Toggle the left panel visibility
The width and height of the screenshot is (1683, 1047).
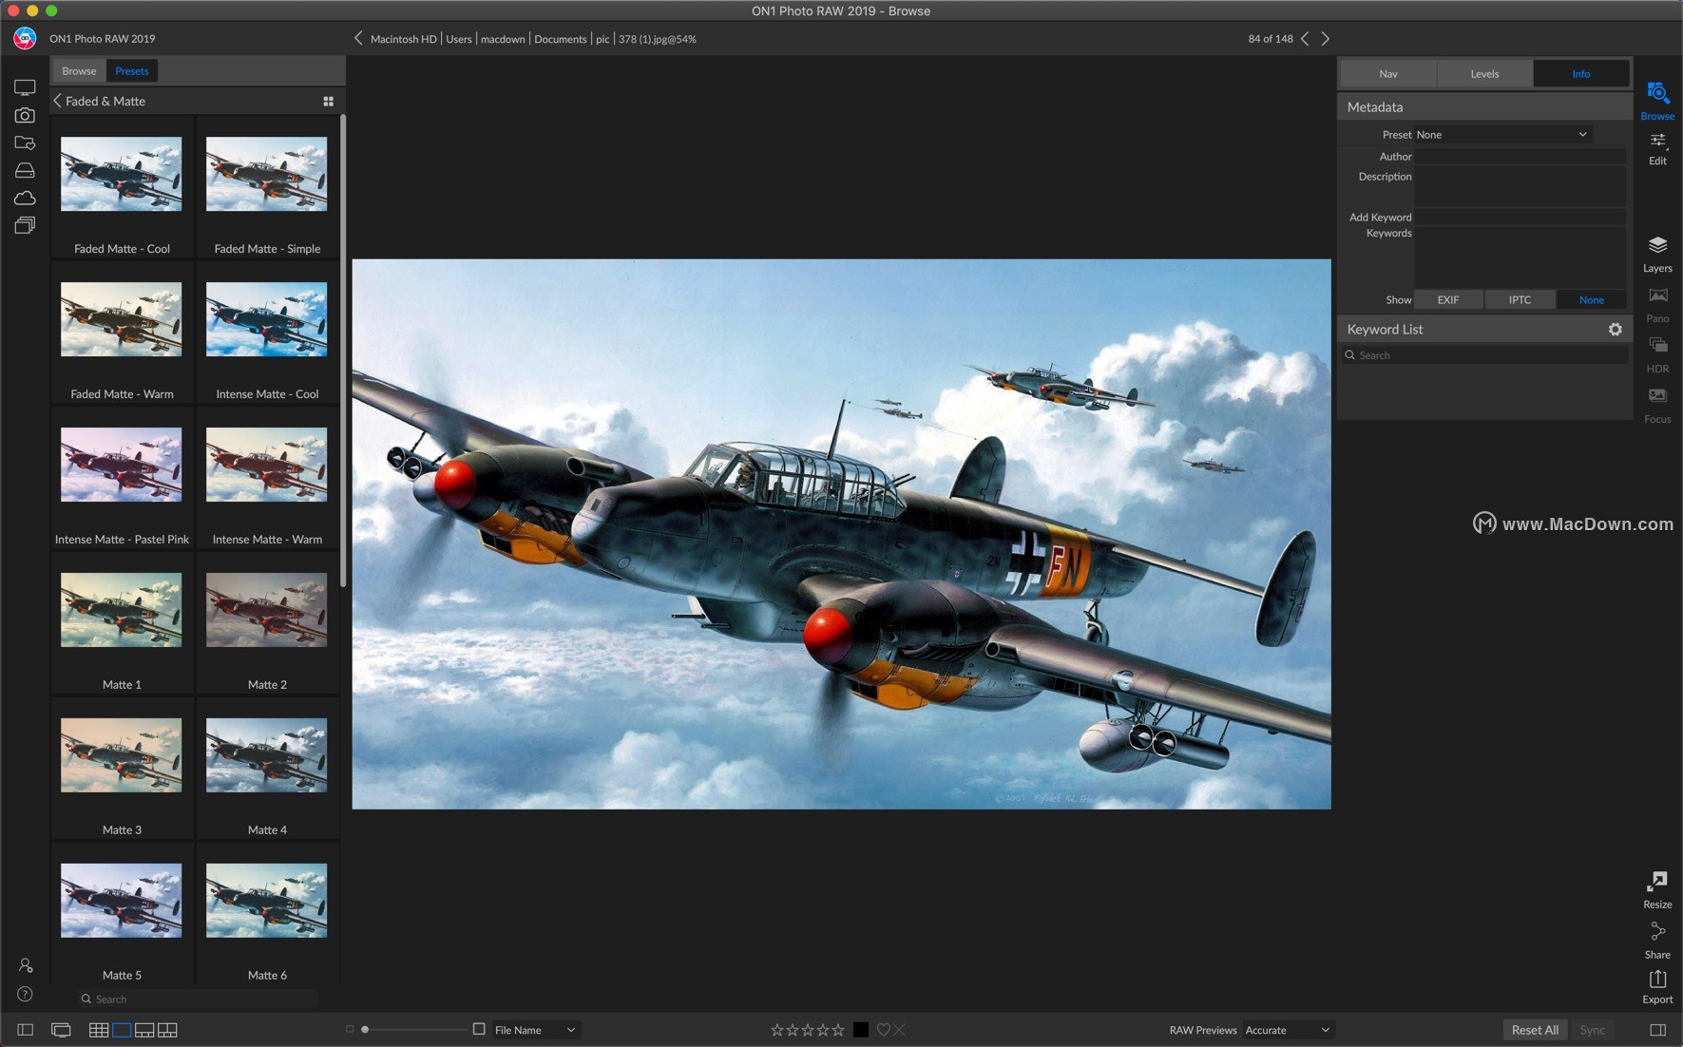pos(26,1030)
